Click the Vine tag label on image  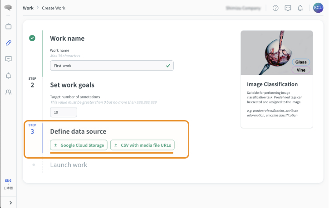tap(301, 70)
